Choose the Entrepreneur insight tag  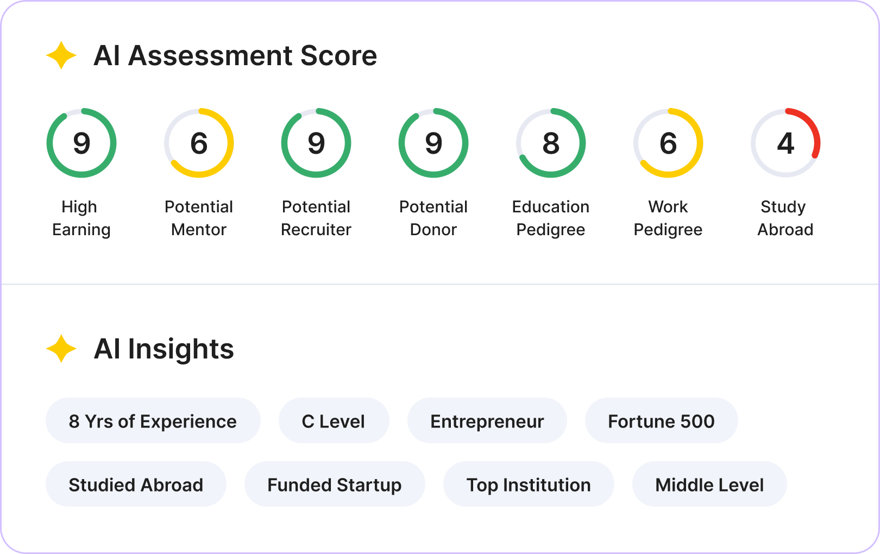tap(487, 421)
